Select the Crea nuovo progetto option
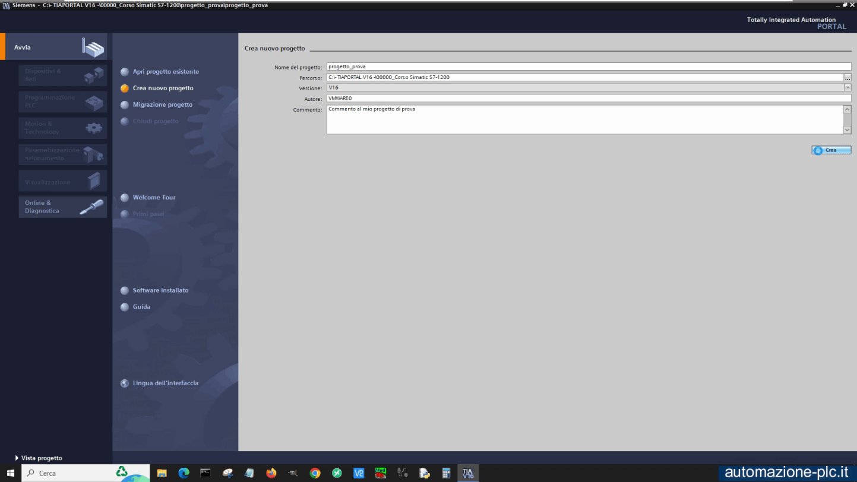The width and height of the screenshot is (857, 482). click(x=163, y=88)
